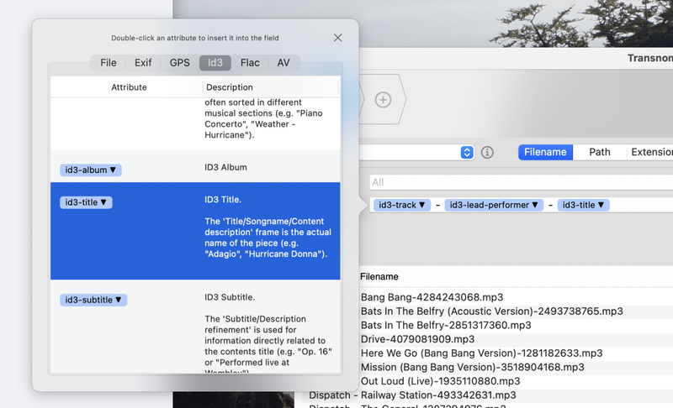Expand the id3-subtitle token menu
Screen dimensions: 673x408
pos(93,299)
